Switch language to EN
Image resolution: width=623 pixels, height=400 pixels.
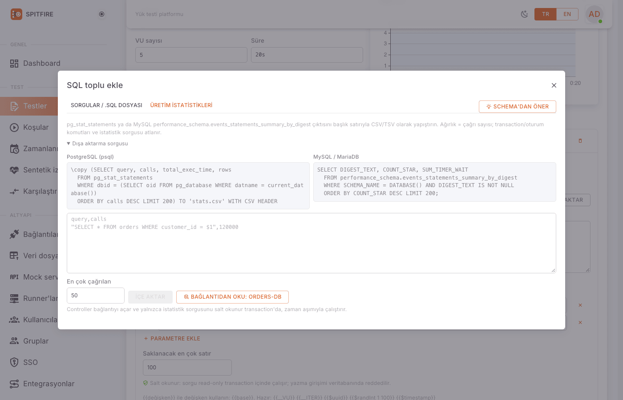pos(567,14)
